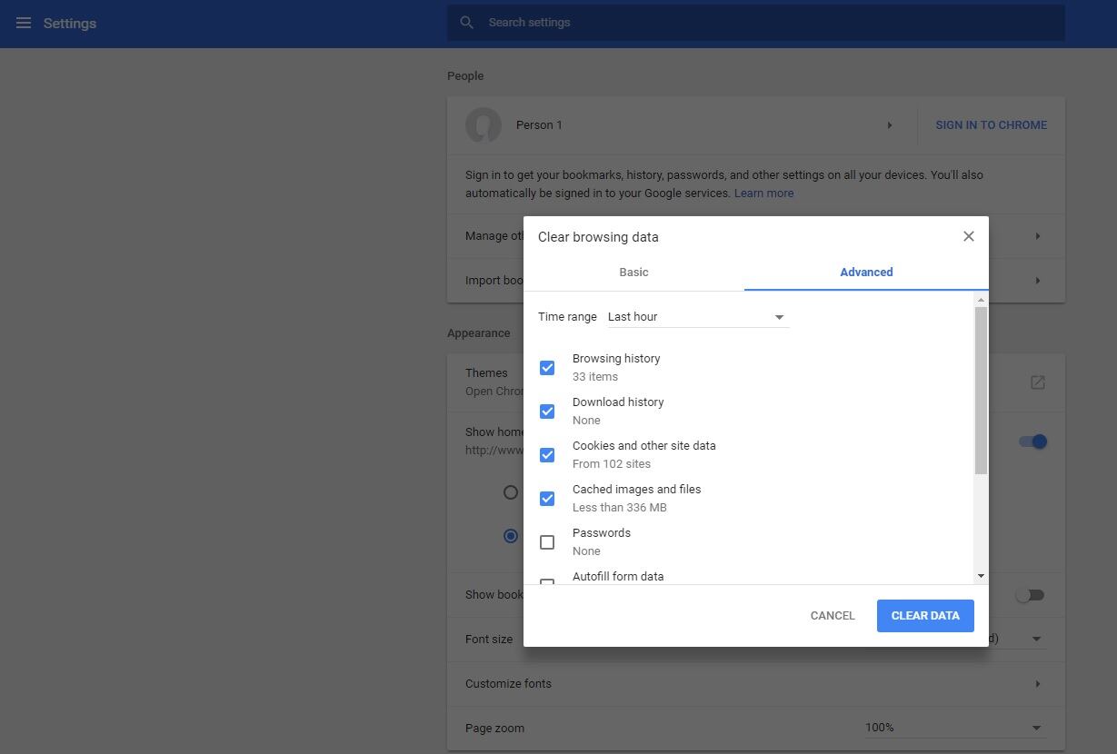Open the hamburger main menu icon
1117x754 pixels.
click(24, 23)
